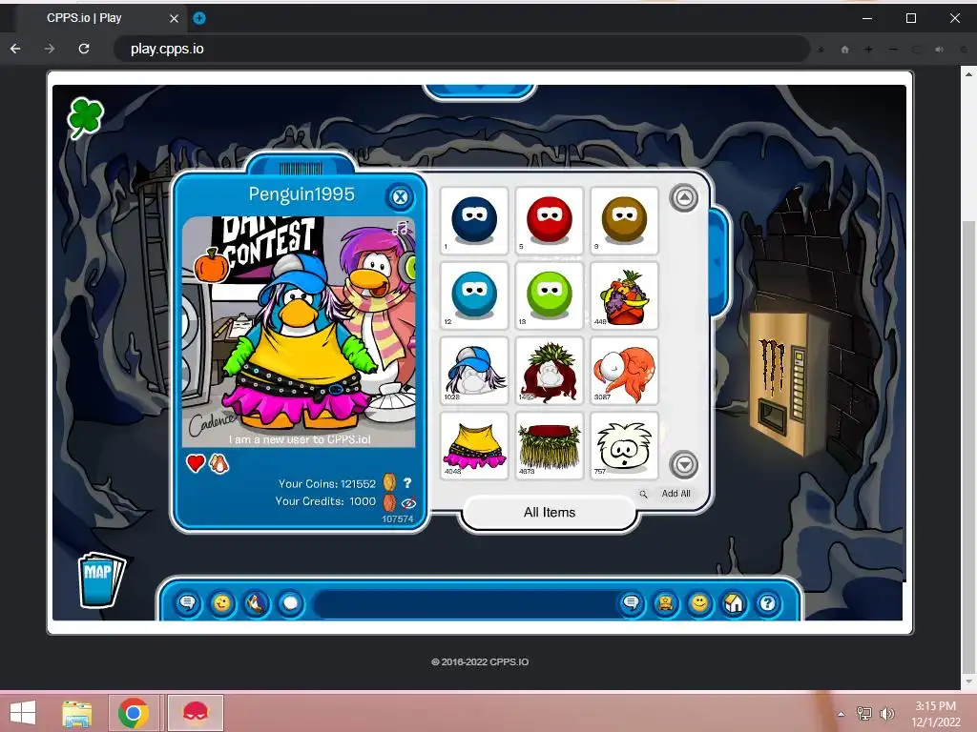Click the Add All button
Image resolution: width=977 pixels, height=732 pixels.
click(x=676, y=494)
